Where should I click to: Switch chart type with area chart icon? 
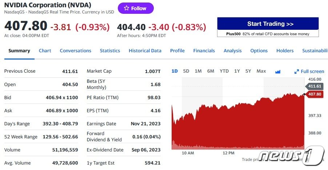[x=278, y=72]
